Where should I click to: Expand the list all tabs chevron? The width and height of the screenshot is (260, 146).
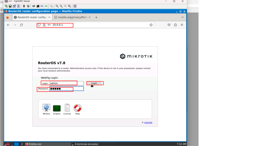(183, 17)
